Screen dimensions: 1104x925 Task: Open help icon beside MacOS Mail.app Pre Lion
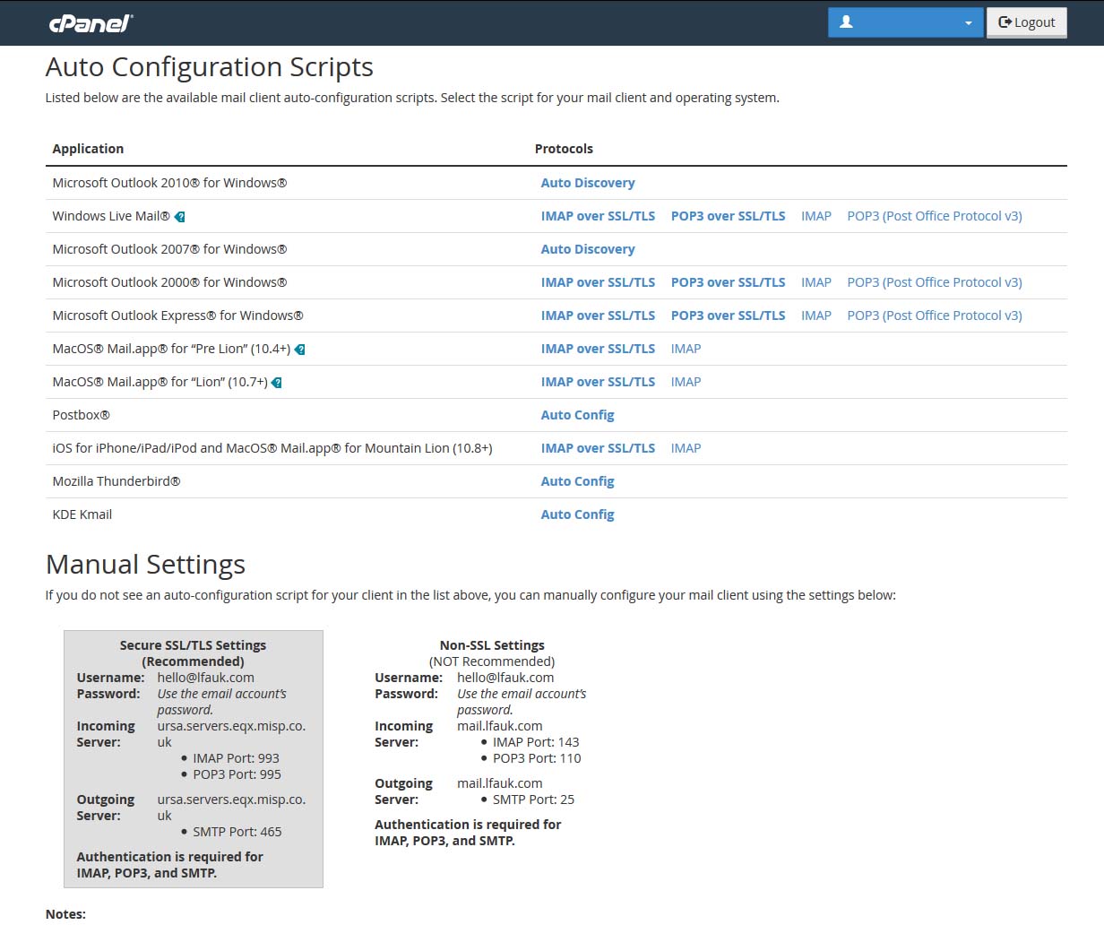(299, 349)
